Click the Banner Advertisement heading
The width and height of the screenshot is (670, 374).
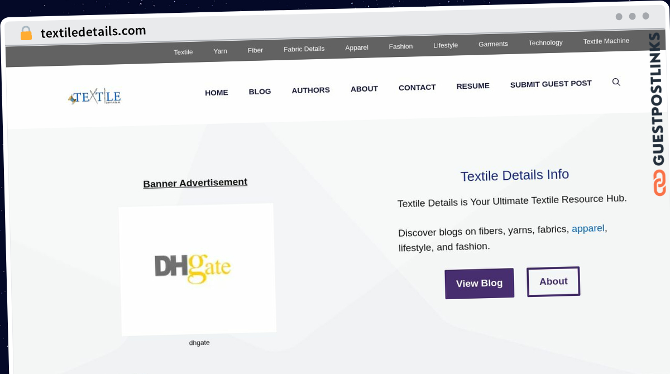click(x=195, y=183)
